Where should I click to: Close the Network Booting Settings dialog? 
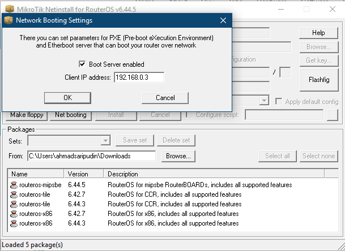click(223, 20)
